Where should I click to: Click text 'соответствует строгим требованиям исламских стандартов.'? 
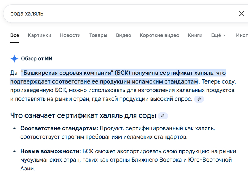tap(104, 137)
